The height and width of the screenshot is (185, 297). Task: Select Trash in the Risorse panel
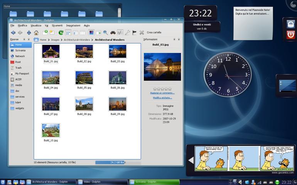coord(21,68)
